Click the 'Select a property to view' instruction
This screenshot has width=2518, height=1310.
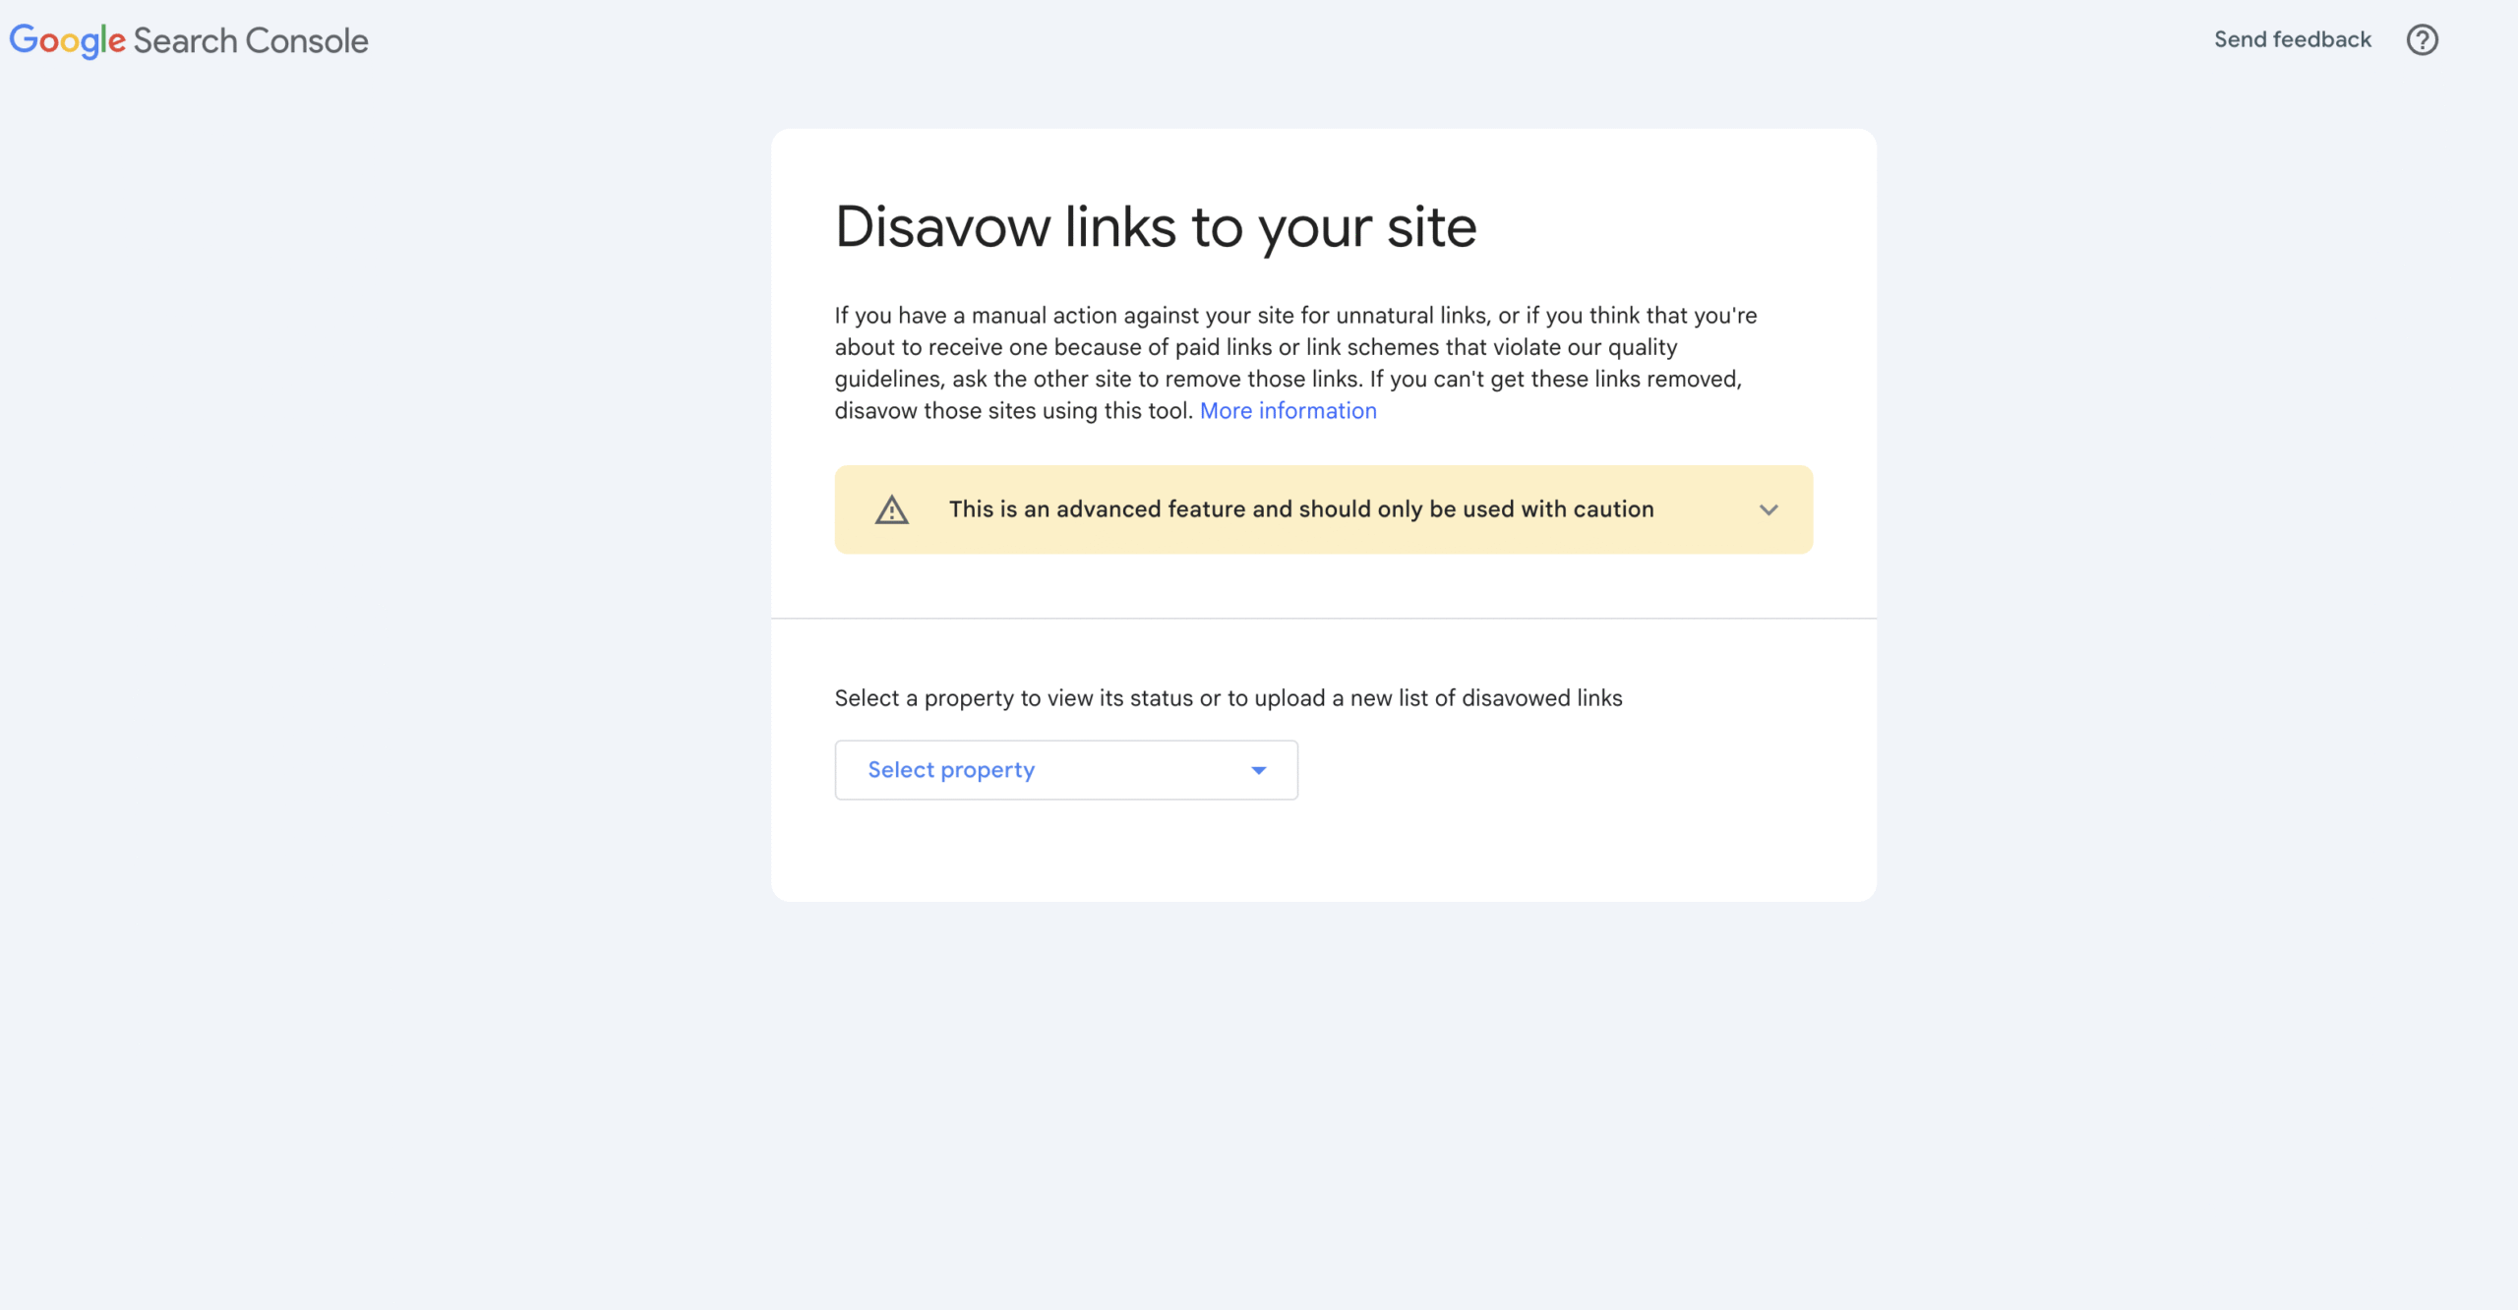pyautogui.click(x=1229, y=698)
